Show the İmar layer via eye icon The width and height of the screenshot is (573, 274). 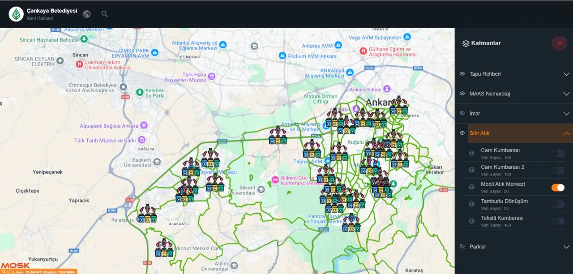coord(462,113)
